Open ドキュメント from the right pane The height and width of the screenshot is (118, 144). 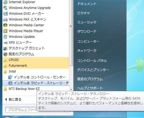point(87,4)
